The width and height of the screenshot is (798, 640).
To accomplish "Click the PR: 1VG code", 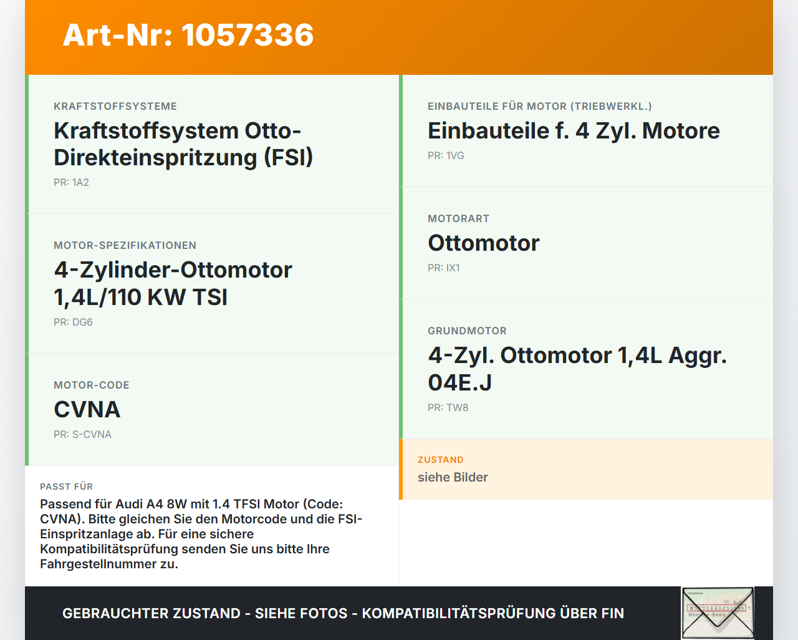I will click(x=446, y=156).
